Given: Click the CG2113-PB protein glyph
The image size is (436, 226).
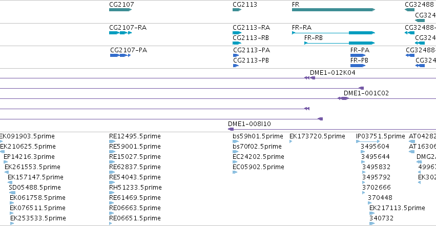Looking at the screenshot, I should (236, 66).
